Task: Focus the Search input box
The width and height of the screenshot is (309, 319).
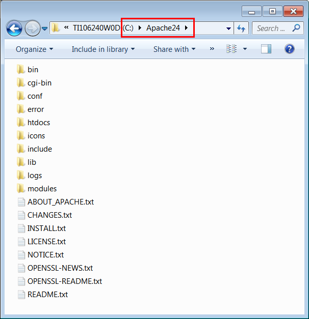Action: pos(277,28)
